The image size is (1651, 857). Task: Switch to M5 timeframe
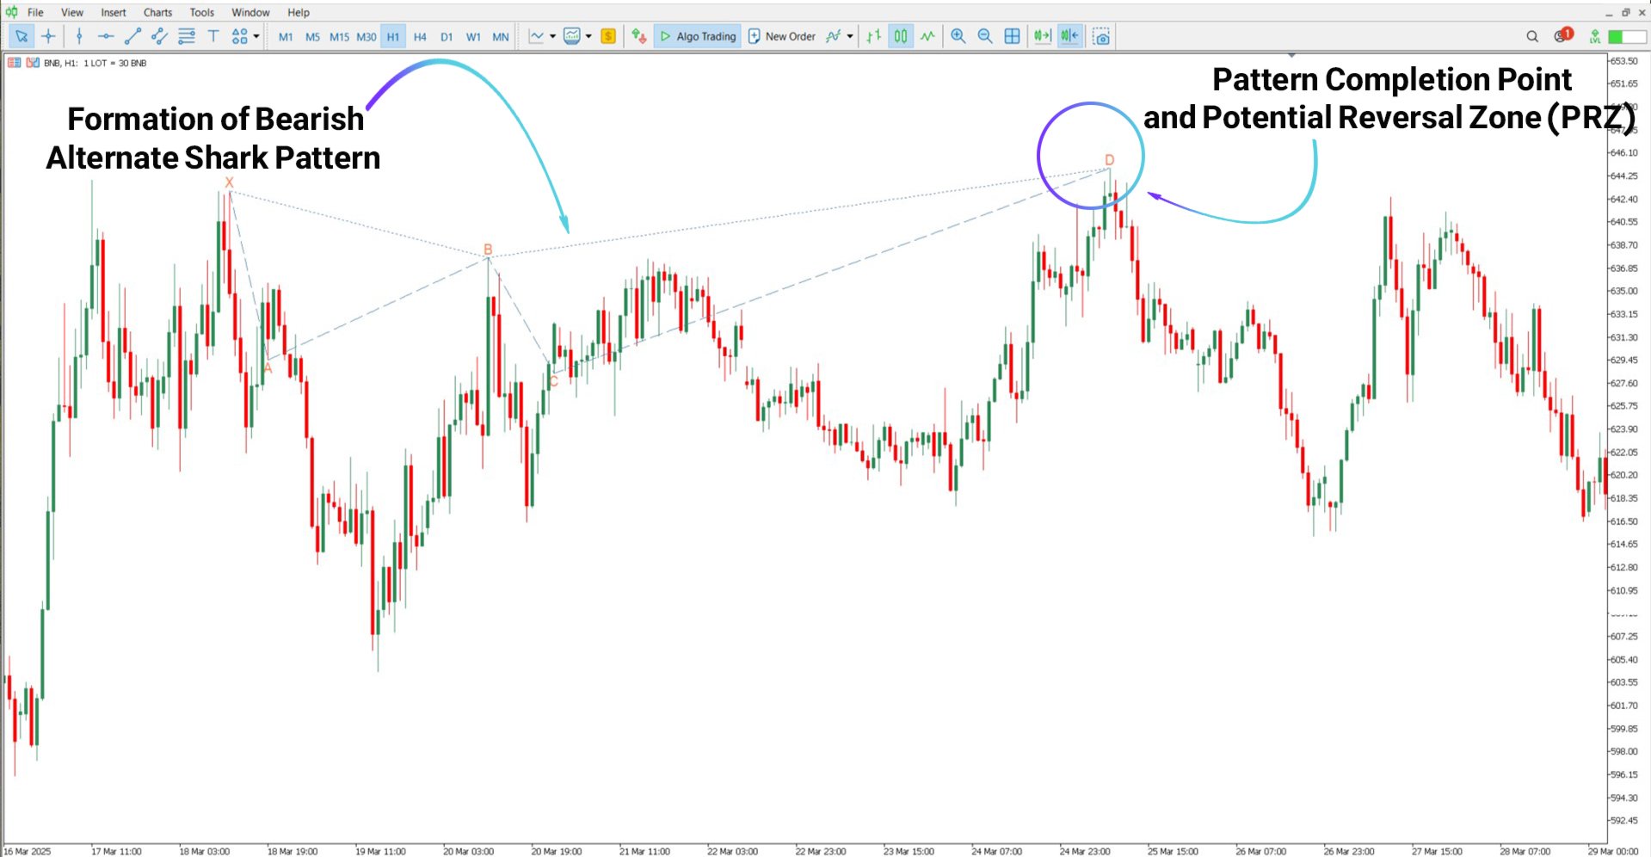point(312,37)
